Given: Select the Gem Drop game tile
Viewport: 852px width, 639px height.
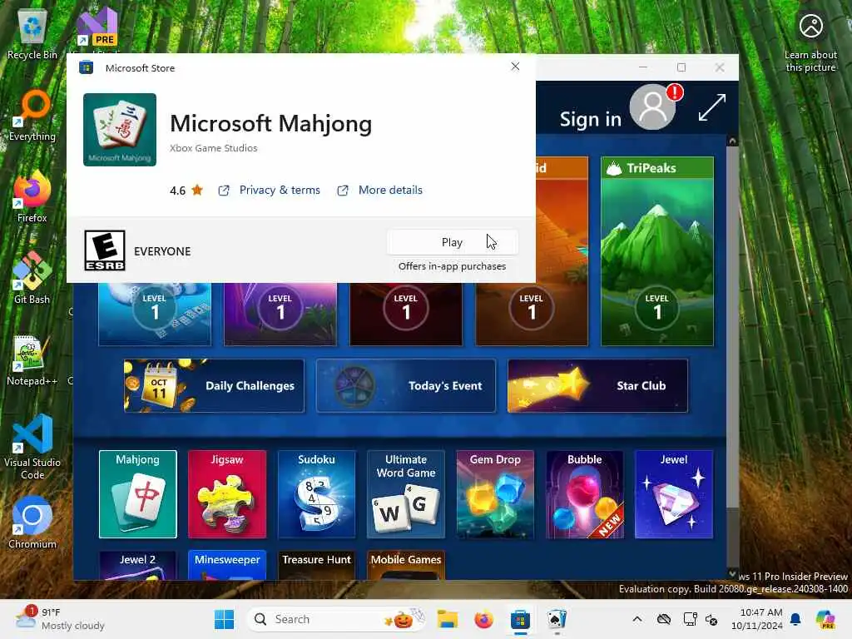Looking at the screenshot, I should 495,494.
